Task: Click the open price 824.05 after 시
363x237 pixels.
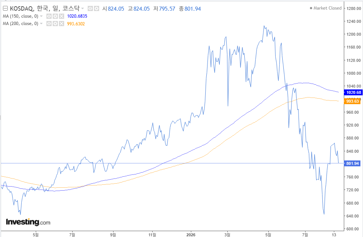Action: (116, 9)
